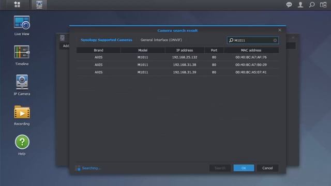Click MAC address 00:40:8C:A7:AF:76
This screenshot has height=186, width=331.
coord(251,57)
